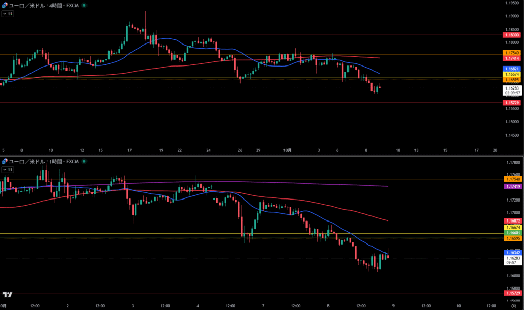Click the current price 1.16283 label with 03:09:57 countdown

[512, 90]
